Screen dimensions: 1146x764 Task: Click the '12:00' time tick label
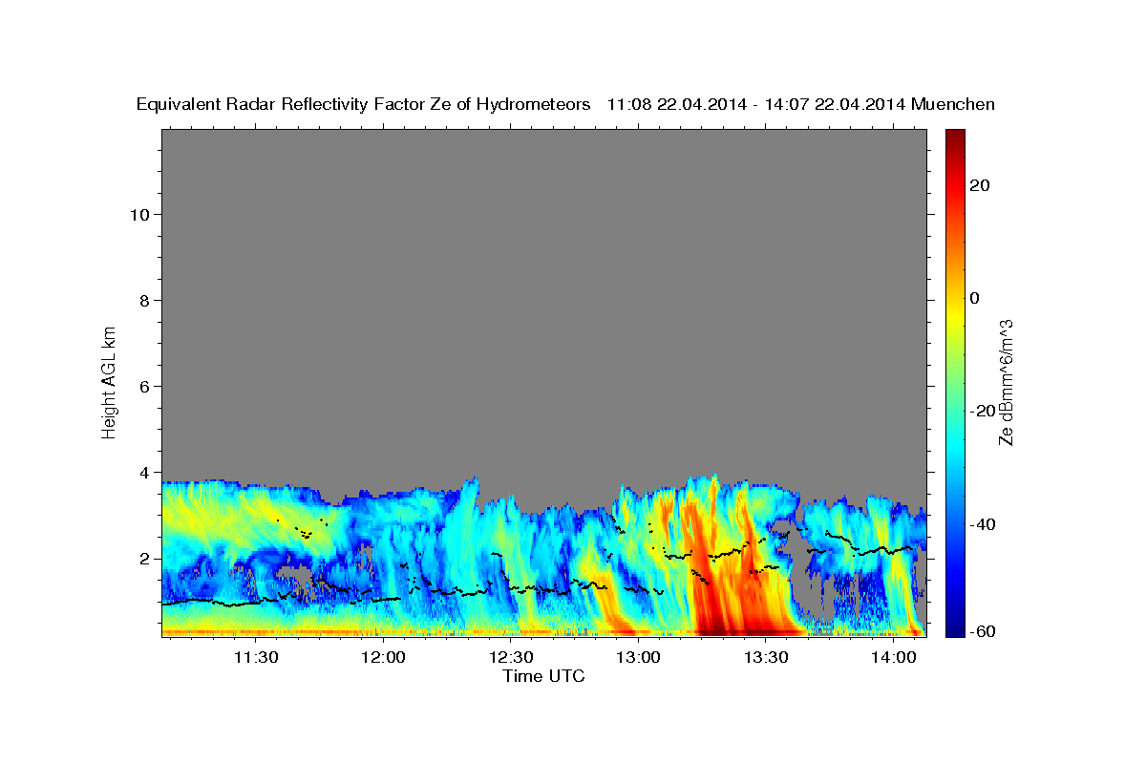click(x=384, y=657)
